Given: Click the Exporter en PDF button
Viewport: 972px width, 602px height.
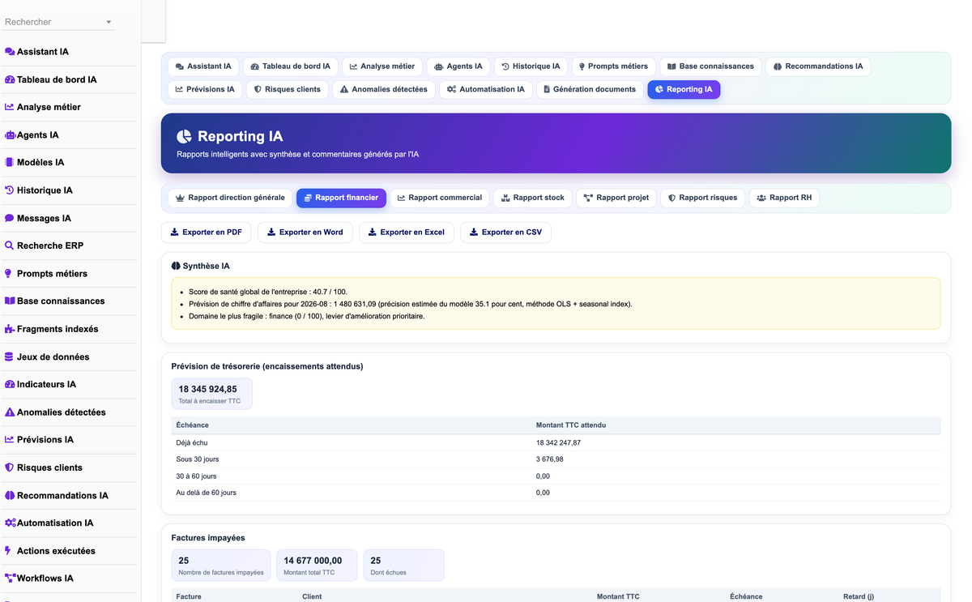Looking at the screenshot, I should pos(207,233).
